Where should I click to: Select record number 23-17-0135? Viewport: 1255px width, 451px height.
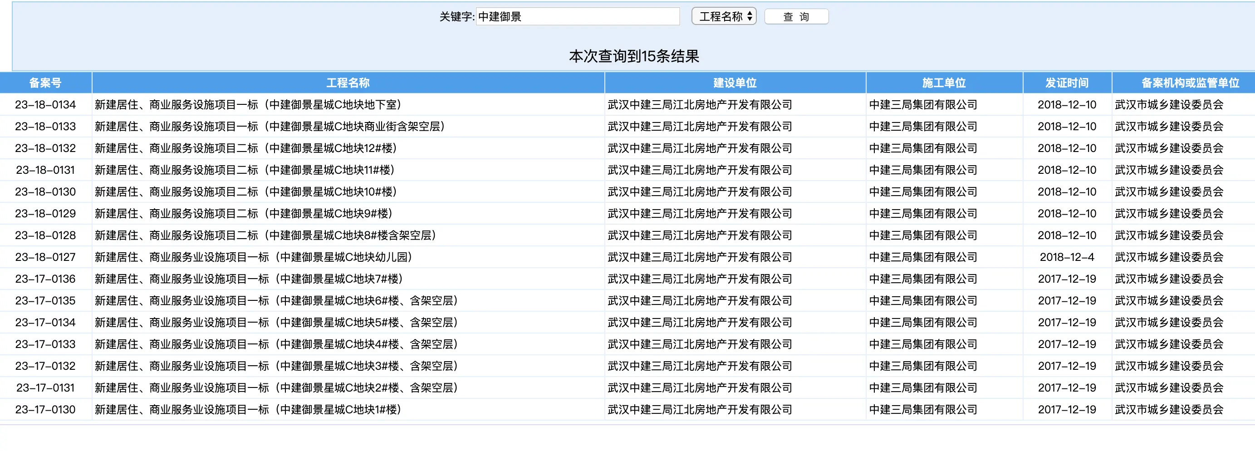(45, 300)
